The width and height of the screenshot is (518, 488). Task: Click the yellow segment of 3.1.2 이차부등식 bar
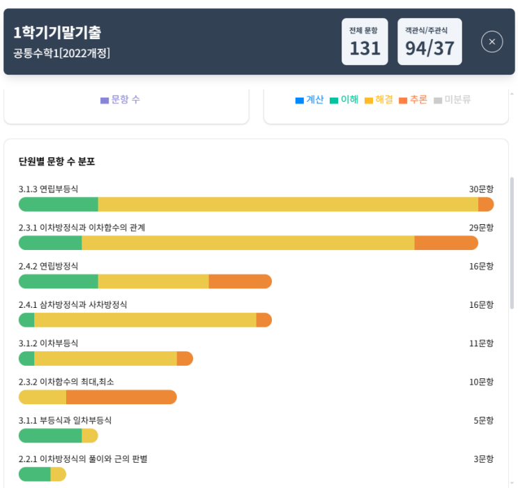click(105, 359)
